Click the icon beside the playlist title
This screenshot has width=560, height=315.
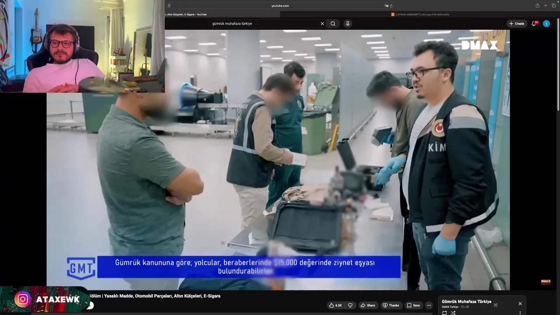pyautogui.click(x=496, y=305)
